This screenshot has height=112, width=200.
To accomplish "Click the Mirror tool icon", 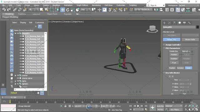I will pos(156,10).
